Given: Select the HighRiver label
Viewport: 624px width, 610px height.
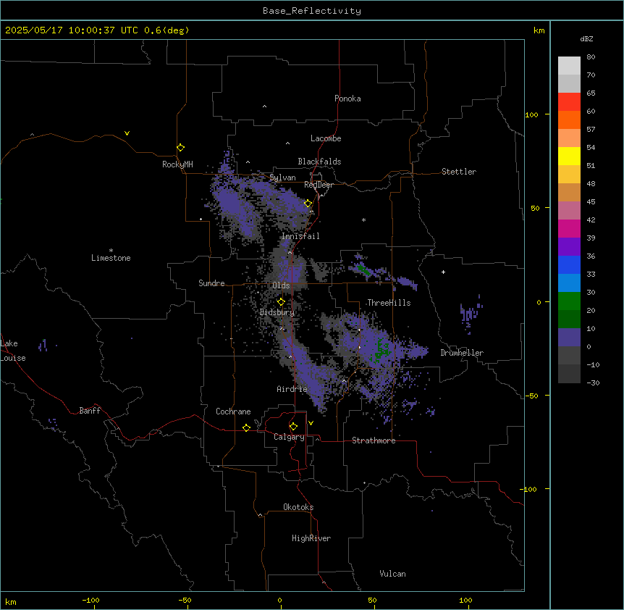Looking at the screenshot, I should (311, 538).
